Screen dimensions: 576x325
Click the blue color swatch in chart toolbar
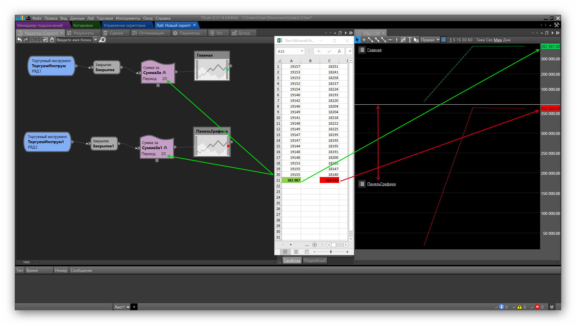pyautogui.click(x=444, y=40)
